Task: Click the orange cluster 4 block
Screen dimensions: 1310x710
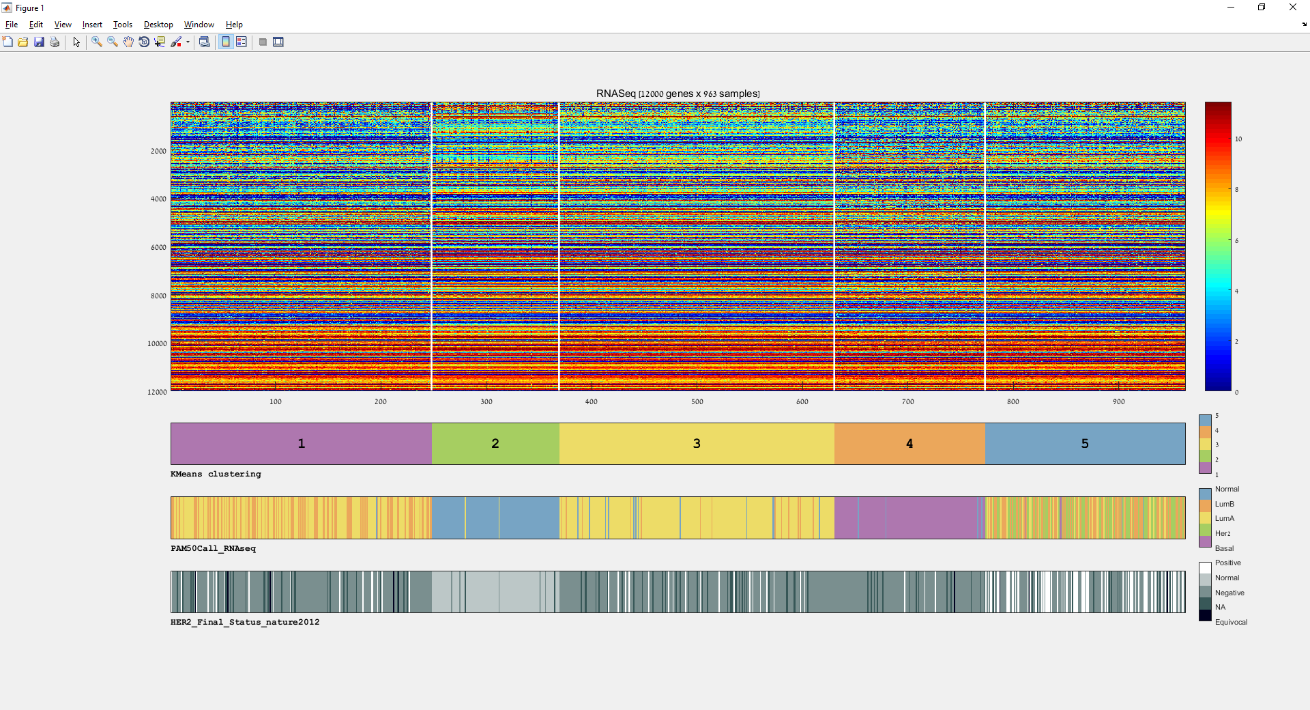Action: (909, 444)
